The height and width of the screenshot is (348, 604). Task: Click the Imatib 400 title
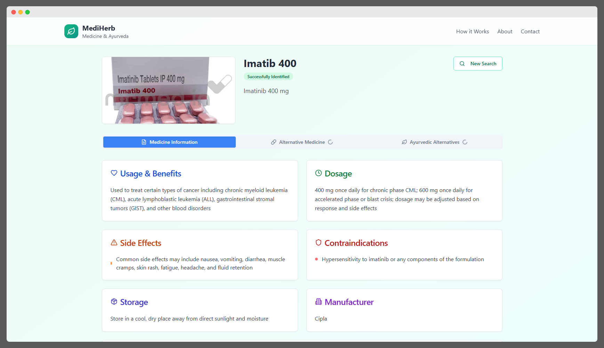[x=270, y=64]
